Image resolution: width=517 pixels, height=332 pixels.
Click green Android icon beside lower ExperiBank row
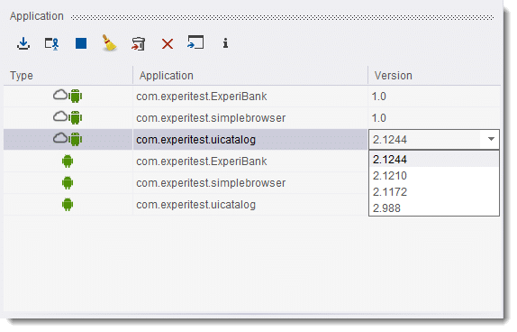point(68,161)
